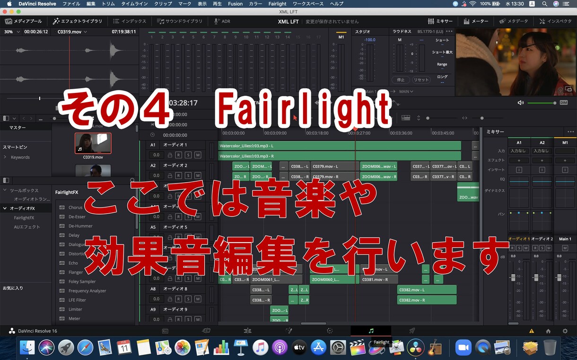Collapse the ツールボックス tree node
This screenshot has height=360, width=577.
pos(5,190)
